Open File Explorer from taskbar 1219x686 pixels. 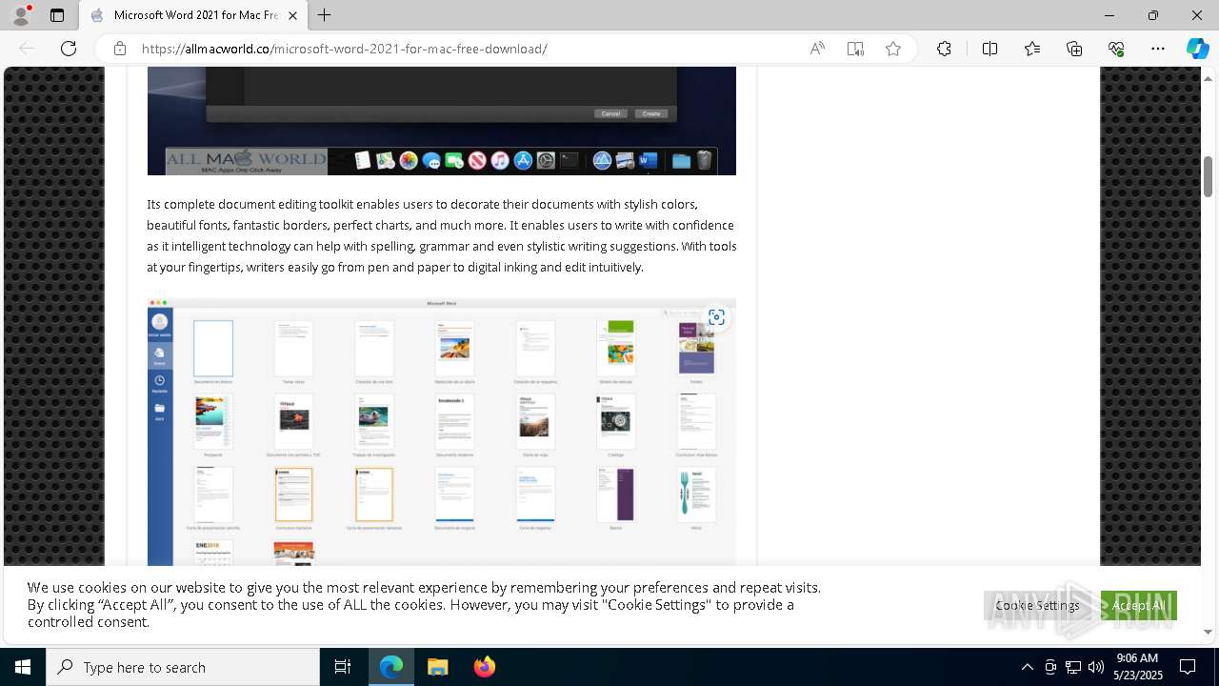click(437, 667)
